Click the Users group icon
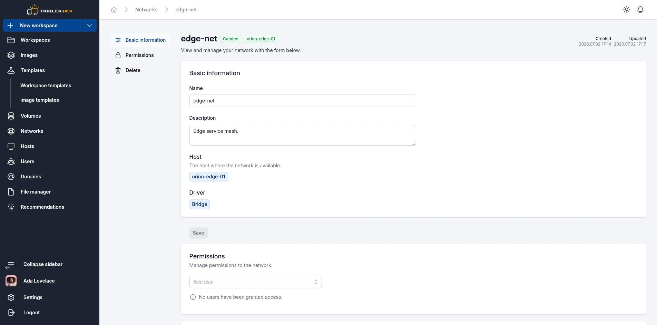The height and width of the screenshot is (325, 657). coord(11,161)
